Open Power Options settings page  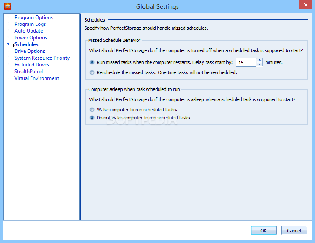[x=31, y=38]
